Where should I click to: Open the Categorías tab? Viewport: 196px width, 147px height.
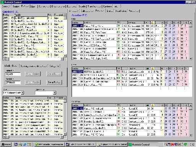click(54, 66)
